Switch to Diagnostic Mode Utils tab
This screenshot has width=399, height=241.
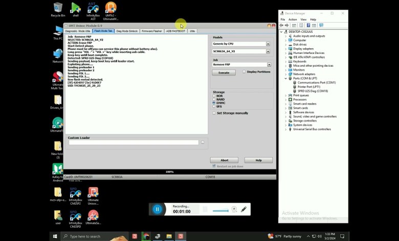tap(78, 31)
